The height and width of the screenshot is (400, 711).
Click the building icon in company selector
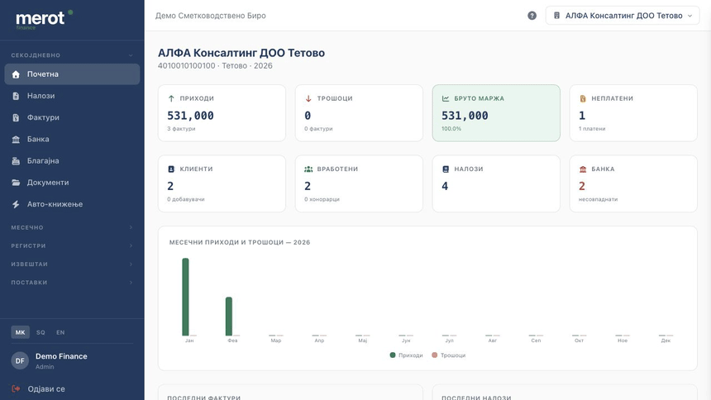click(557, 16)
